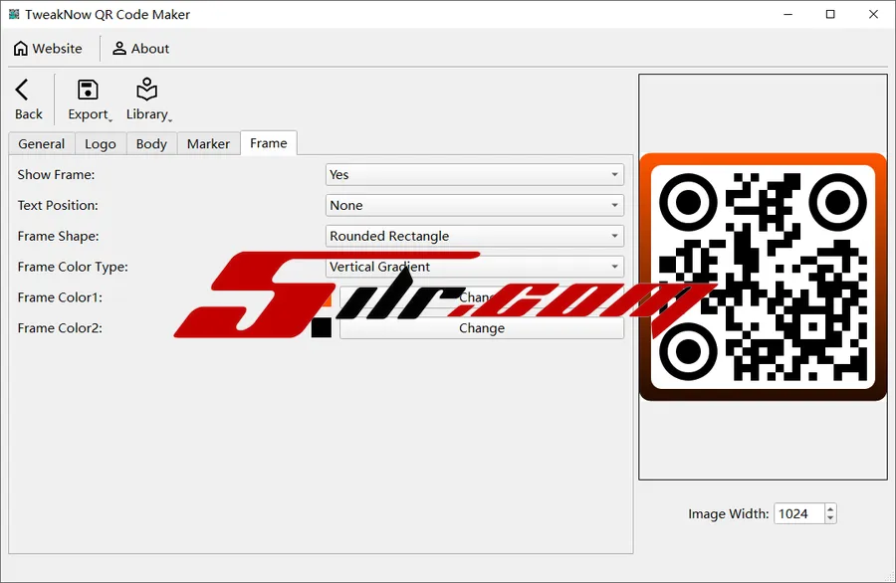Image resolution: width=896 pixels, height=583 pixels.
Task: Expand the Show Frame dropdown
Action: click(474, 175)
